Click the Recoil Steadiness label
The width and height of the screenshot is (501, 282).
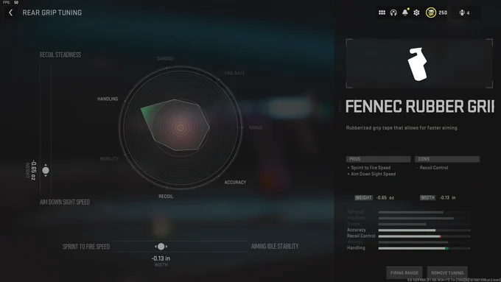[x=60, y=54]
